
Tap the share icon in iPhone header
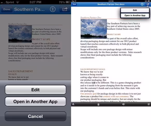(x=65, y=9)
